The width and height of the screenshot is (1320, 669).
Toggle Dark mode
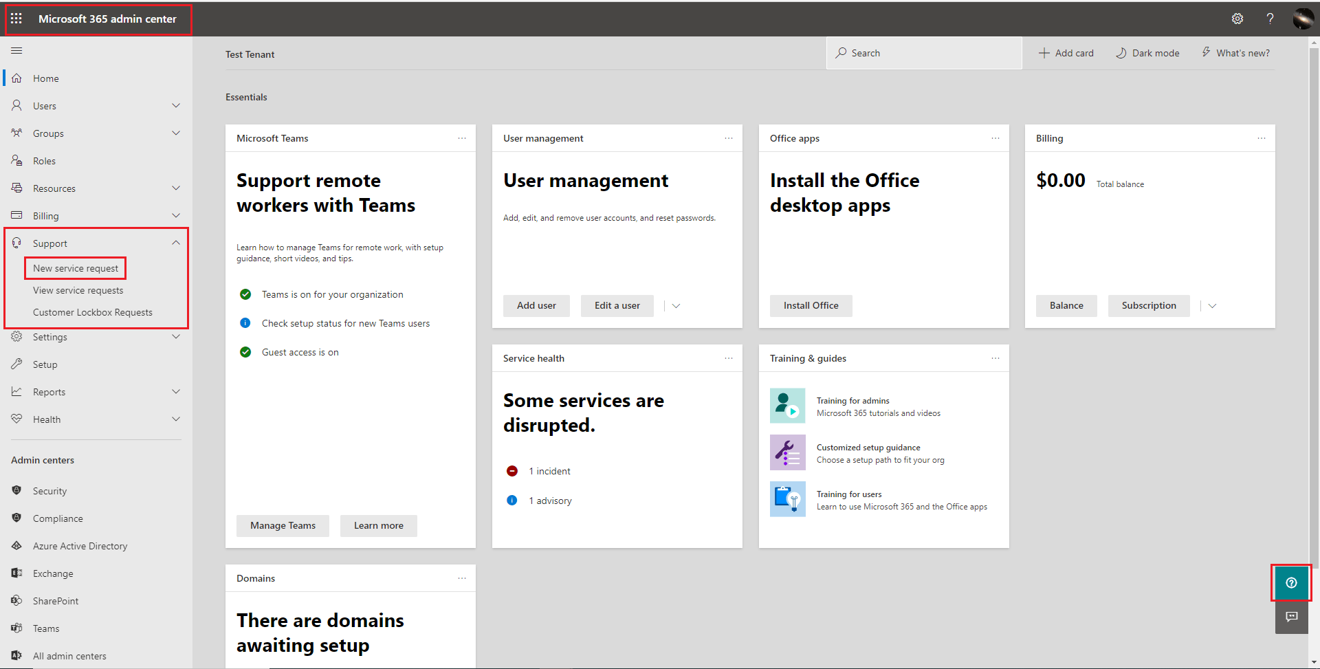pos(1147,53)
